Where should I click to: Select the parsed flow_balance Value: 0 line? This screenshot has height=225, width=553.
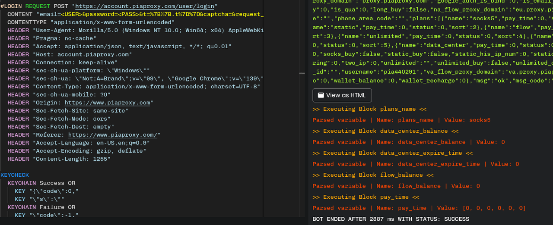pyautogui.click(x=396, y=186)
